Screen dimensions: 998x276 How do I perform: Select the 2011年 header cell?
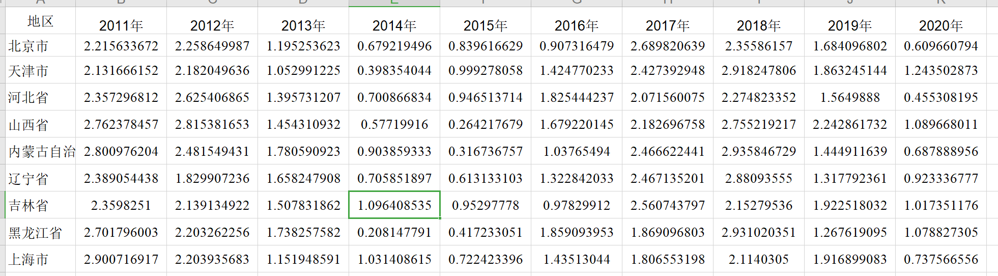tap(121, 21)
